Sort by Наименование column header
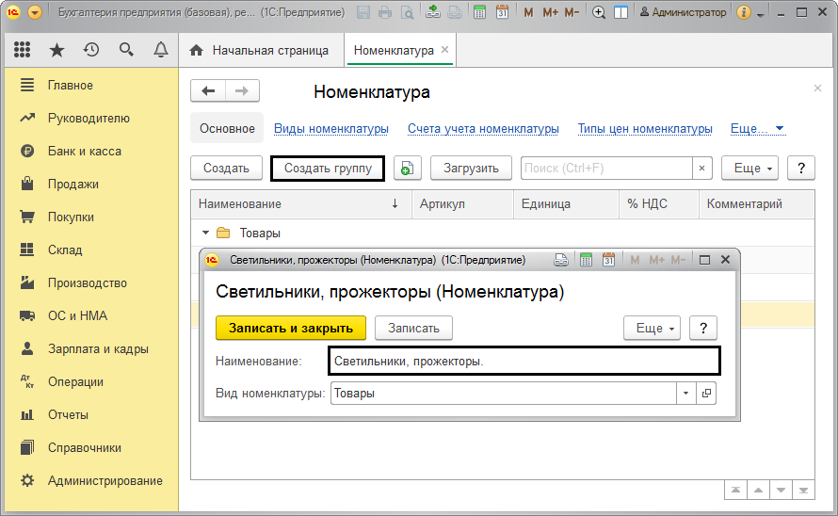838x516 pixels. (301, 203)
